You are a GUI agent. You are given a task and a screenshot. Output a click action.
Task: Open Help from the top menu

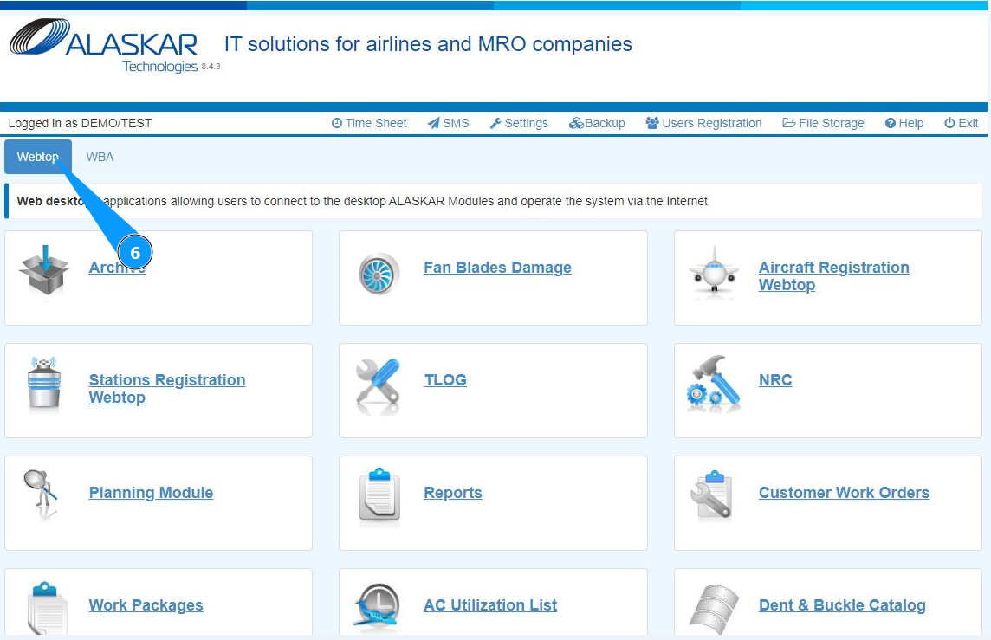(x=904, y=123)
